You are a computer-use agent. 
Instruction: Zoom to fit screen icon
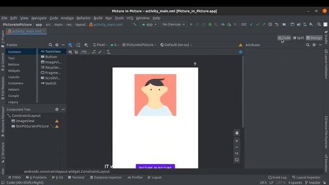[236, 160]
